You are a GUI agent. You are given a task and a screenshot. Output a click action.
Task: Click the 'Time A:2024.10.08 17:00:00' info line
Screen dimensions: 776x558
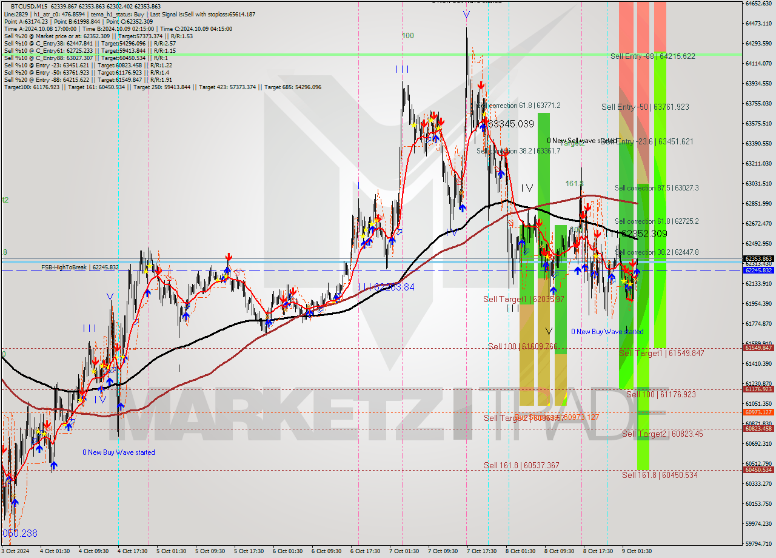pyautogui.click(x=118, y=29)
